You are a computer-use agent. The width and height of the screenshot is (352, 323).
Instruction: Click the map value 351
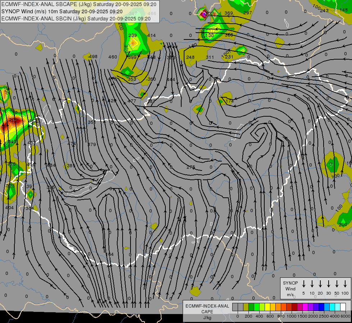(92, 122)
